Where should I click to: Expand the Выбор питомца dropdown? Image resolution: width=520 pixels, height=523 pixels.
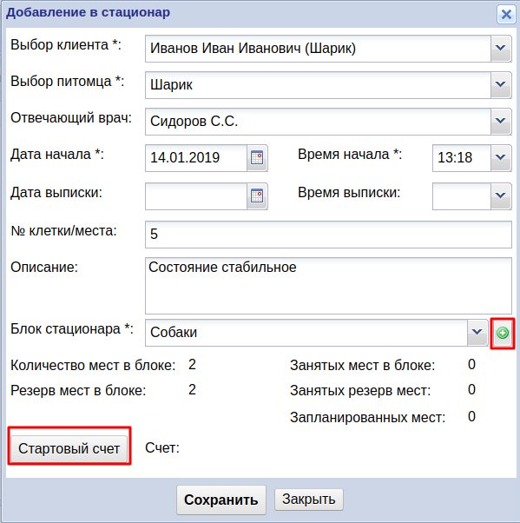(501, 85)
